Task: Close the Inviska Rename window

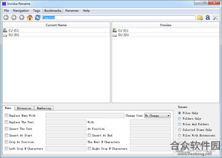Action: [x=214, y=3]
